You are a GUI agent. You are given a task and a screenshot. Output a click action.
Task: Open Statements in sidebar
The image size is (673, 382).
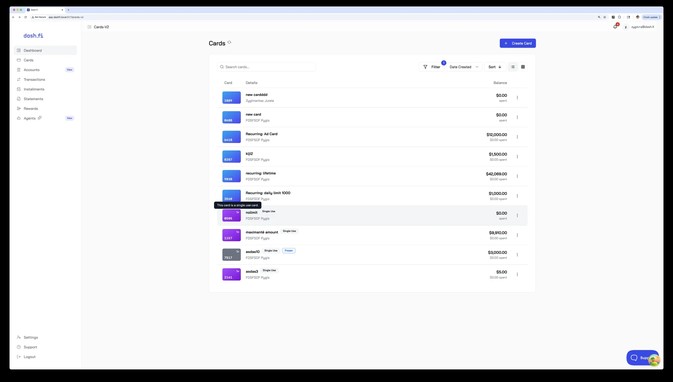pyautogui.click(x=45, y=99)
